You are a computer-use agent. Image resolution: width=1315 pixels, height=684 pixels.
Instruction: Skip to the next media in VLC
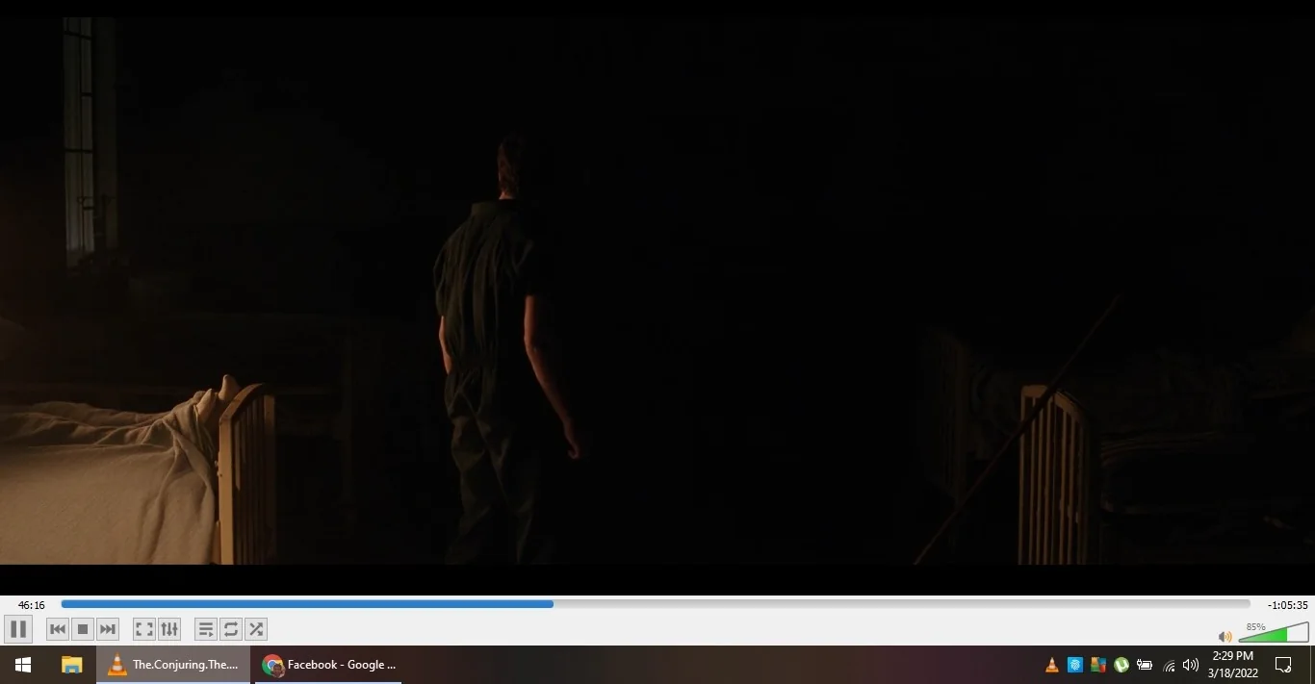[108, 630]
